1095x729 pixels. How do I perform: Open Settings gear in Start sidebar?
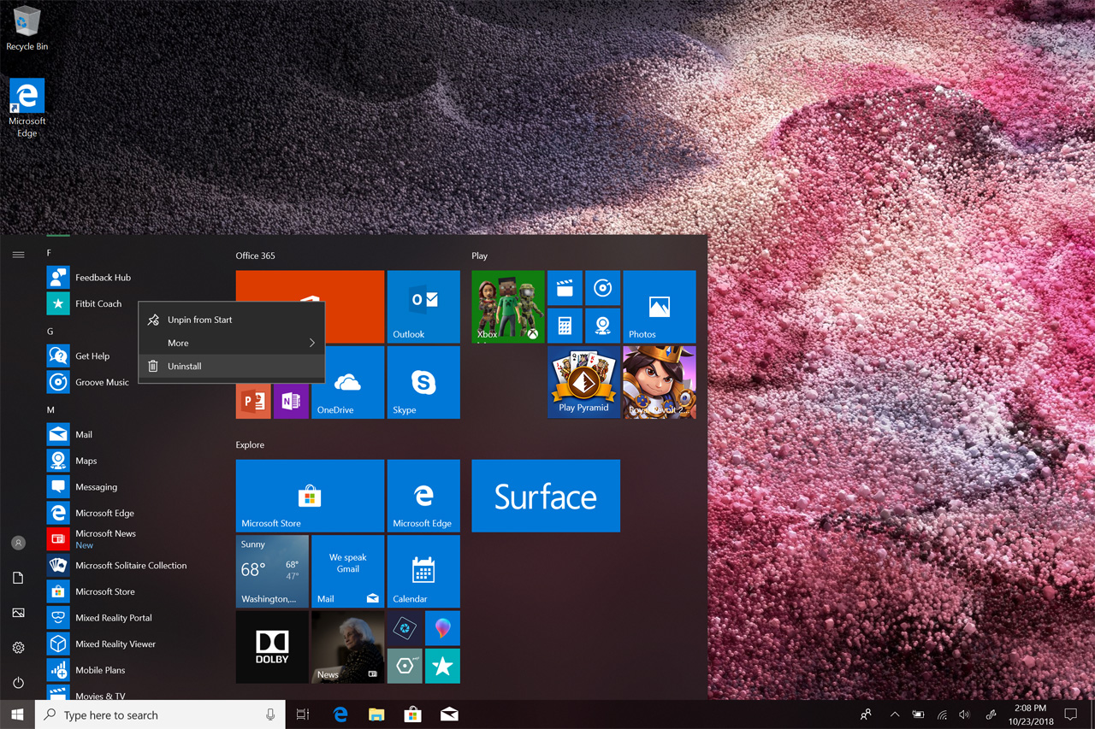click(x=18, y=648)
